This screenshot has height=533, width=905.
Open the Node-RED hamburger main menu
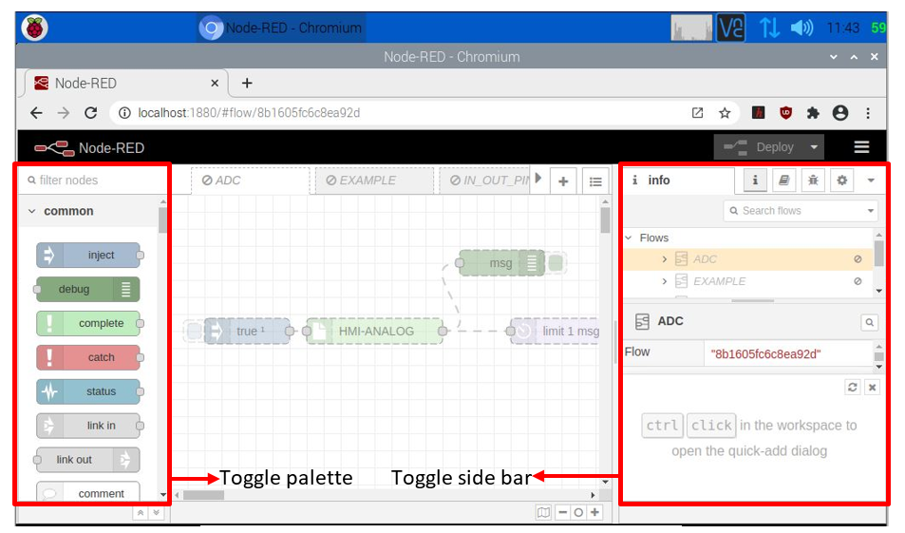(861, 147)
